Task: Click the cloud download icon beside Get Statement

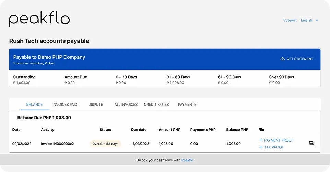Action: (x=282, y=59)
